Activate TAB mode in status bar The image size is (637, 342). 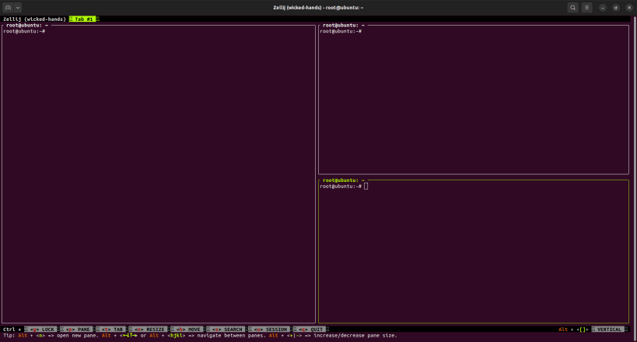tap(112, 330)
